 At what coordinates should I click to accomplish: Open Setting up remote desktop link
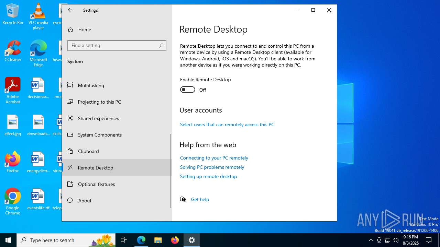[209, 176]
